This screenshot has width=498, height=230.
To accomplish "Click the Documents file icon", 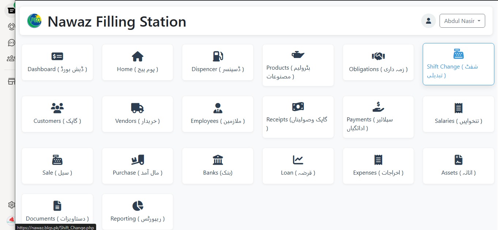I will [x=57, y=205].
